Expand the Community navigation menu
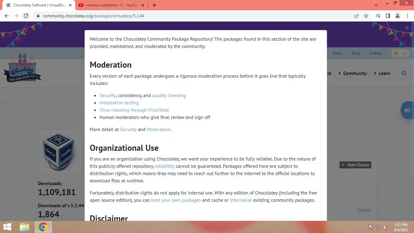The width and height of the screenshot is (414, 233). click(x=352, y=73)
